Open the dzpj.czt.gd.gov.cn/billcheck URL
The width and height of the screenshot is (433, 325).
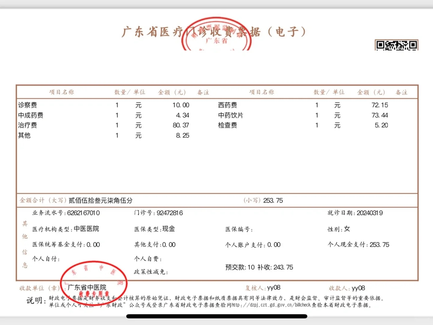tap(271, 305)
